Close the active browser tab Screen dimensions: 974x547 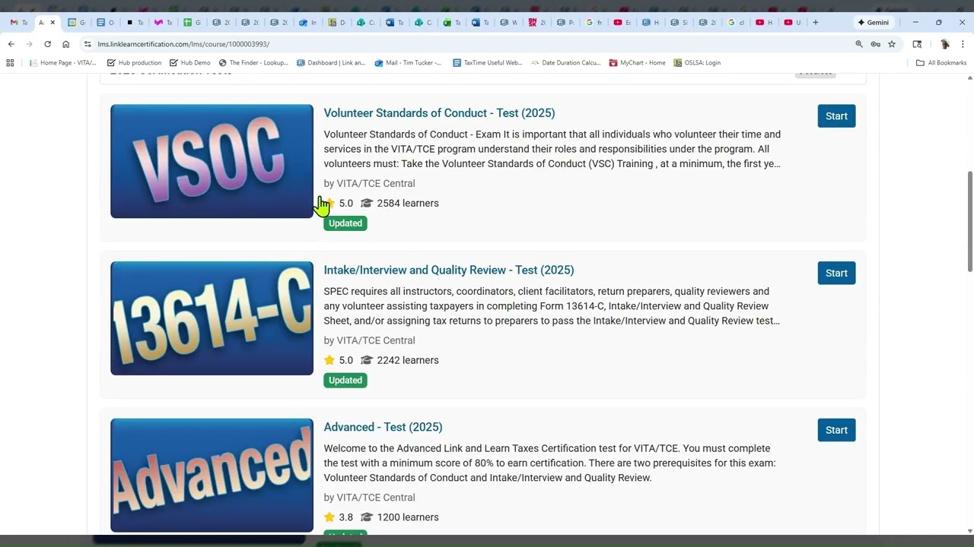point(53,23)
